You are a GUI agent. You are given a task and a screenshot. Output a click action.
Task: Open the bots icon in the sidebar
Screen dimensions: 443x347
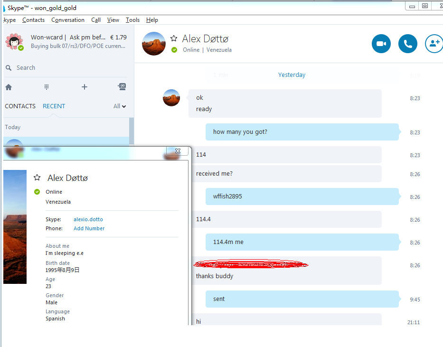click(122, 87)
